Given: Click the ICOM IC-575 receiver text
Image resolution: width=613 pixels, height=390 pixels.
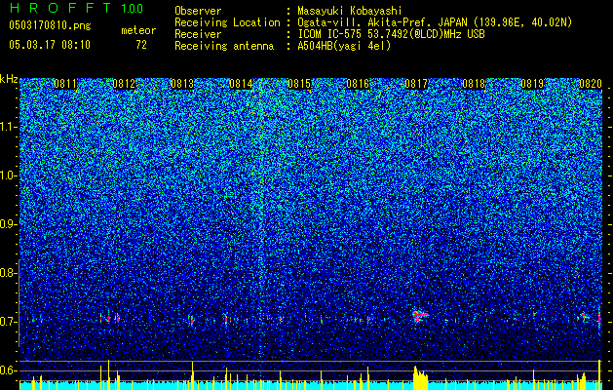Looking at the screenshot, I should tap(391, 34).
